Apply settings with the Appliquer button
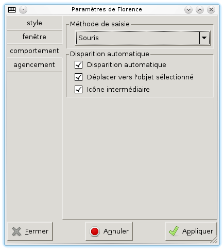This screenshot has height=250, width=224. [x=191, y=231]
